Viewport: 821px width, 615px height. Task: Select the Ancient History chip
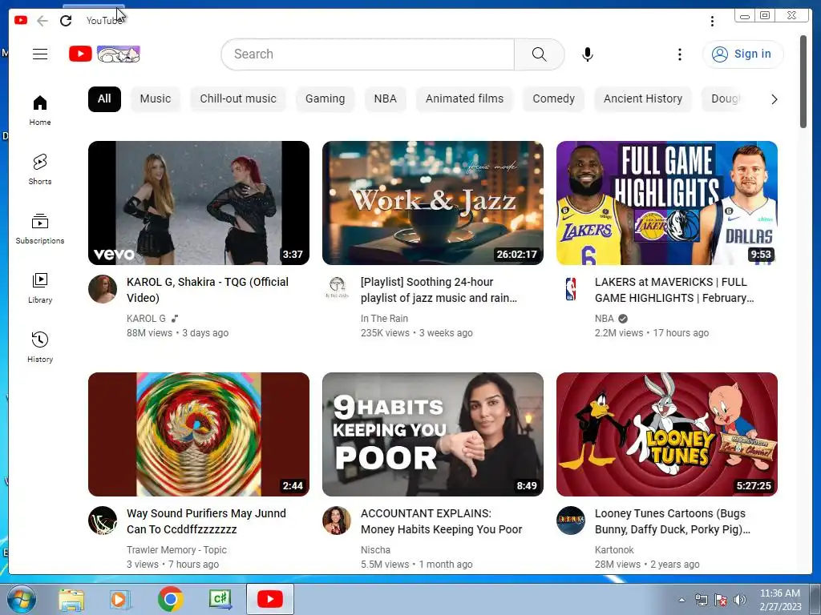(x=643, y=98)
